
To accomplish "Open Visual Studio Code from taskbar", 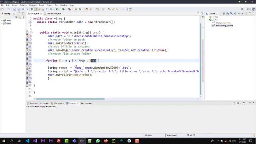I will (28, 140).
